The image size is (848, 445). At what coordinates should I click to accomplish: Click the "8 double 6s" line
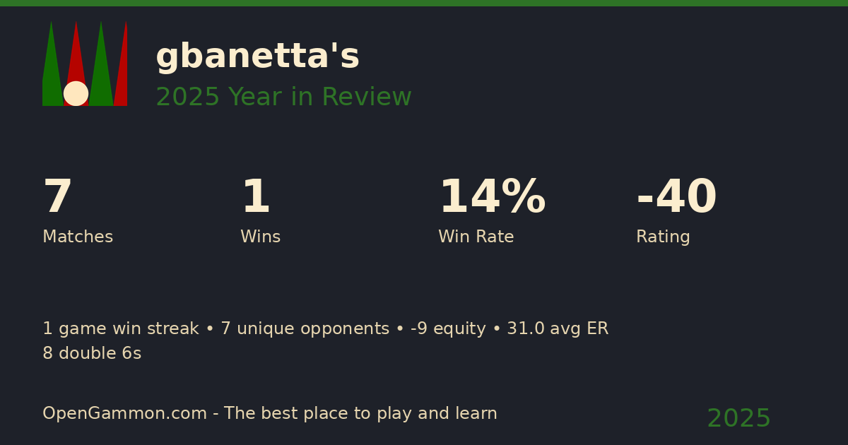(92, 354)
